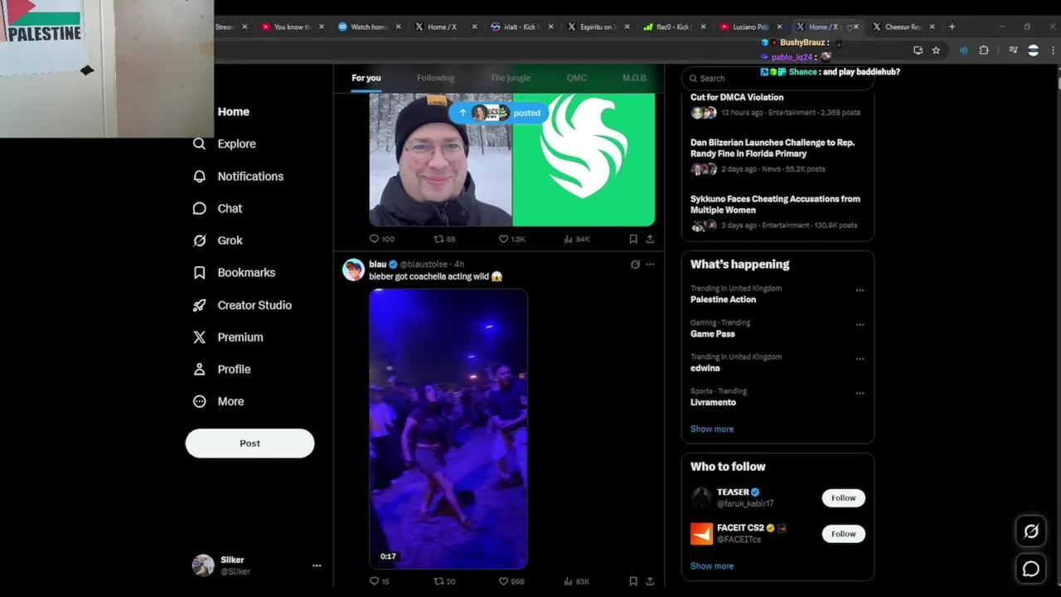Show more under What's happening
The width and height of the screenshot is (1061, 597).
tap(711, 429)
